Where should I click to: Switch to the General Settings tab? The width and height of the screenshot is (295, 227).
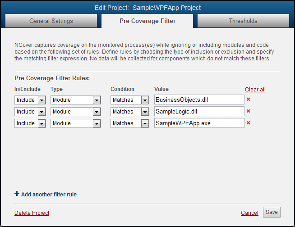[x=51, y=21]
